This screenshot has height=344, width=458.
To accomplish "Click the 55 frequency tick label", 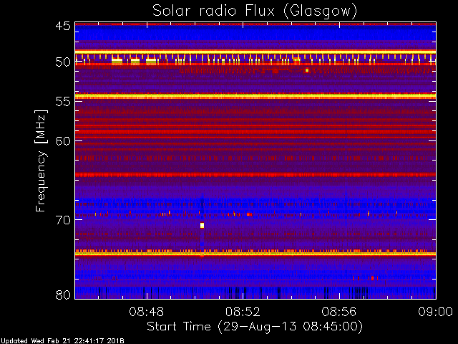I will click(63, 102).
